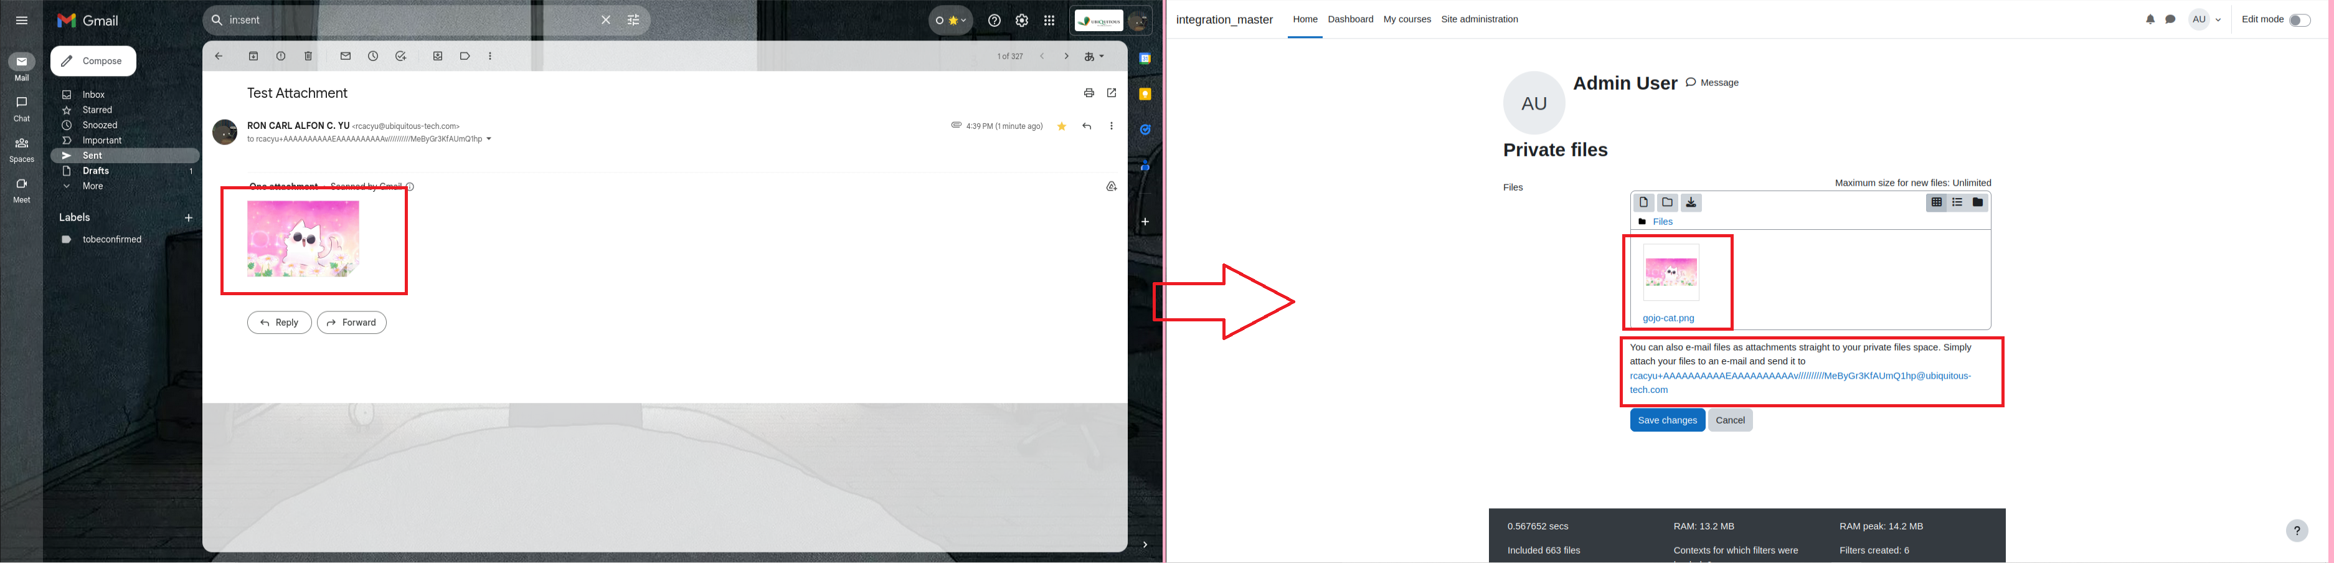Open the Spaces section in Gmail sidebar
2334x563 pixels.
click(x=22, y=149)
